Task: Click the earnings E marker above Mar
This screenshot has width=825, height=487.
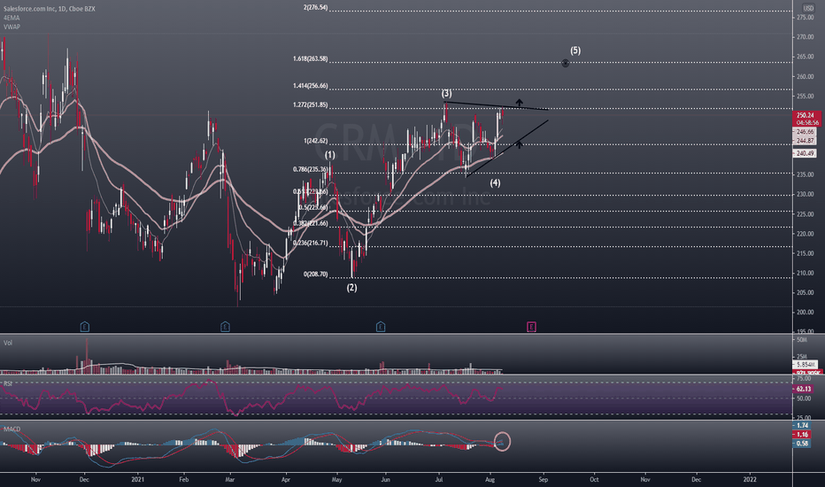Action: coord(225,327)
